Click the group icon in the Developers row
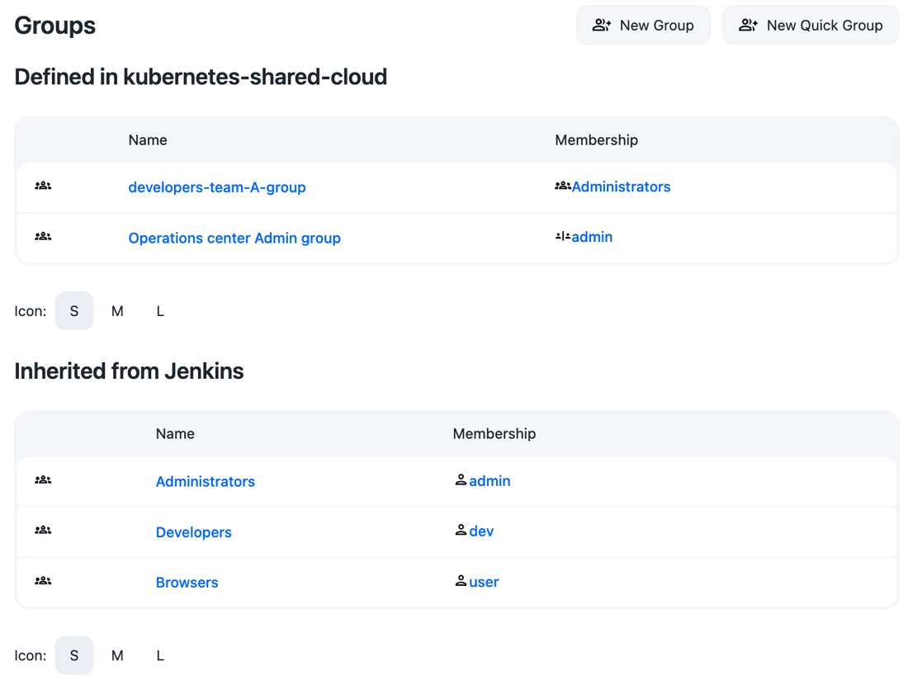 coord(43,530)
